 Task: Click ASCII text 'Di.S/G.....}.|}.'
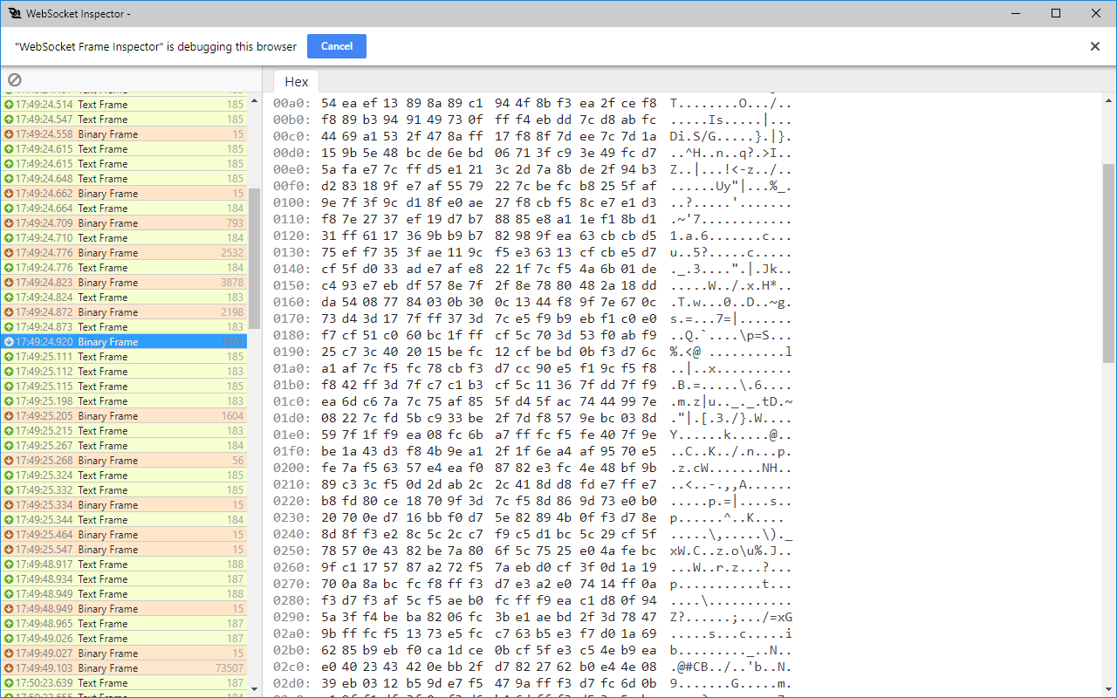(731, 137)
